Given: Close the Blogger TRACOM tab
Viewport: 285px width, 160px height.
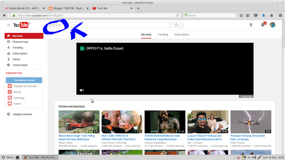Looking at the screenshot, I should click(88, 8).
